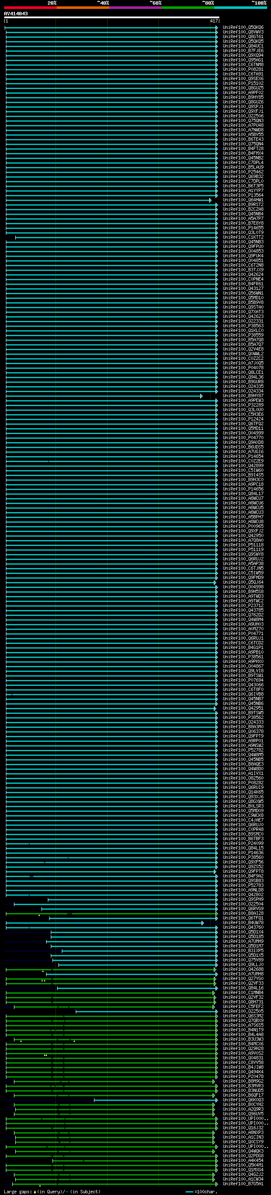Screen dimensions: 271x1195
Task: Open hit UniRef100_P52782
Action: point(243,751)
